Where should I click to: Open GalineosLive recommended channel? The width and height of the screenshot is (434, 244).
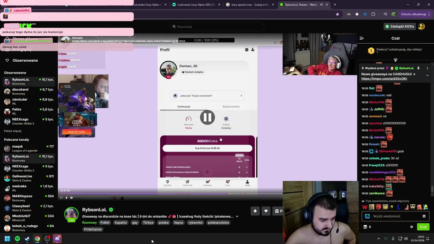pyautogui.click(x=29, y=178)
